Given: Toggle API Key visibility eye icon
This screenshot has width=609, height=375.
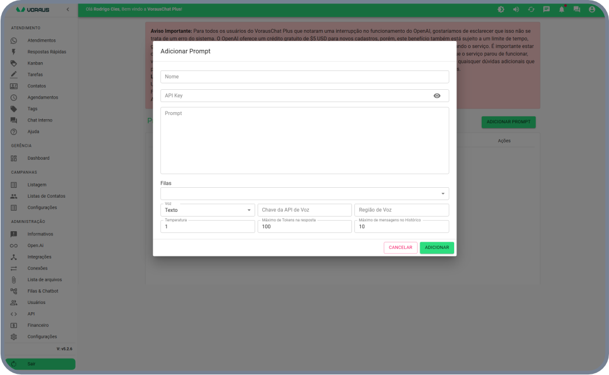Looking at the screenshot, I should [437, 96].
